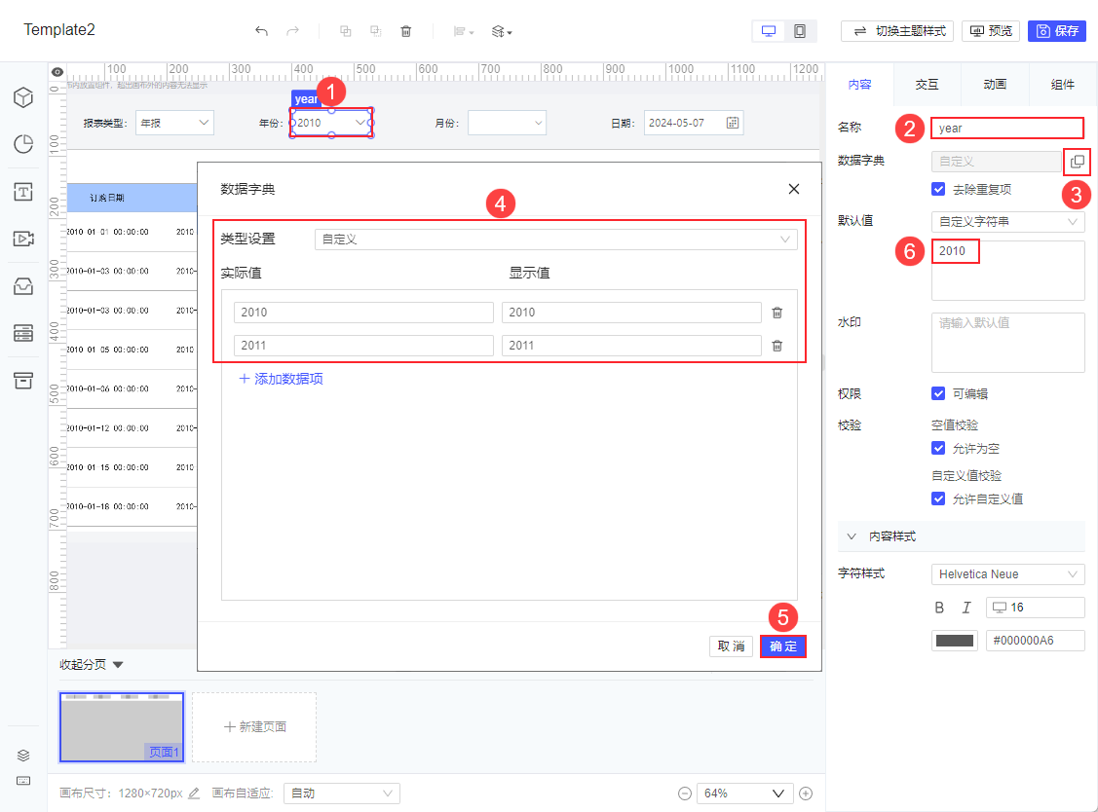Open the data dictionary popup icon
The width and height of the screenshot is (1098, 812).
coord(1077,162)
